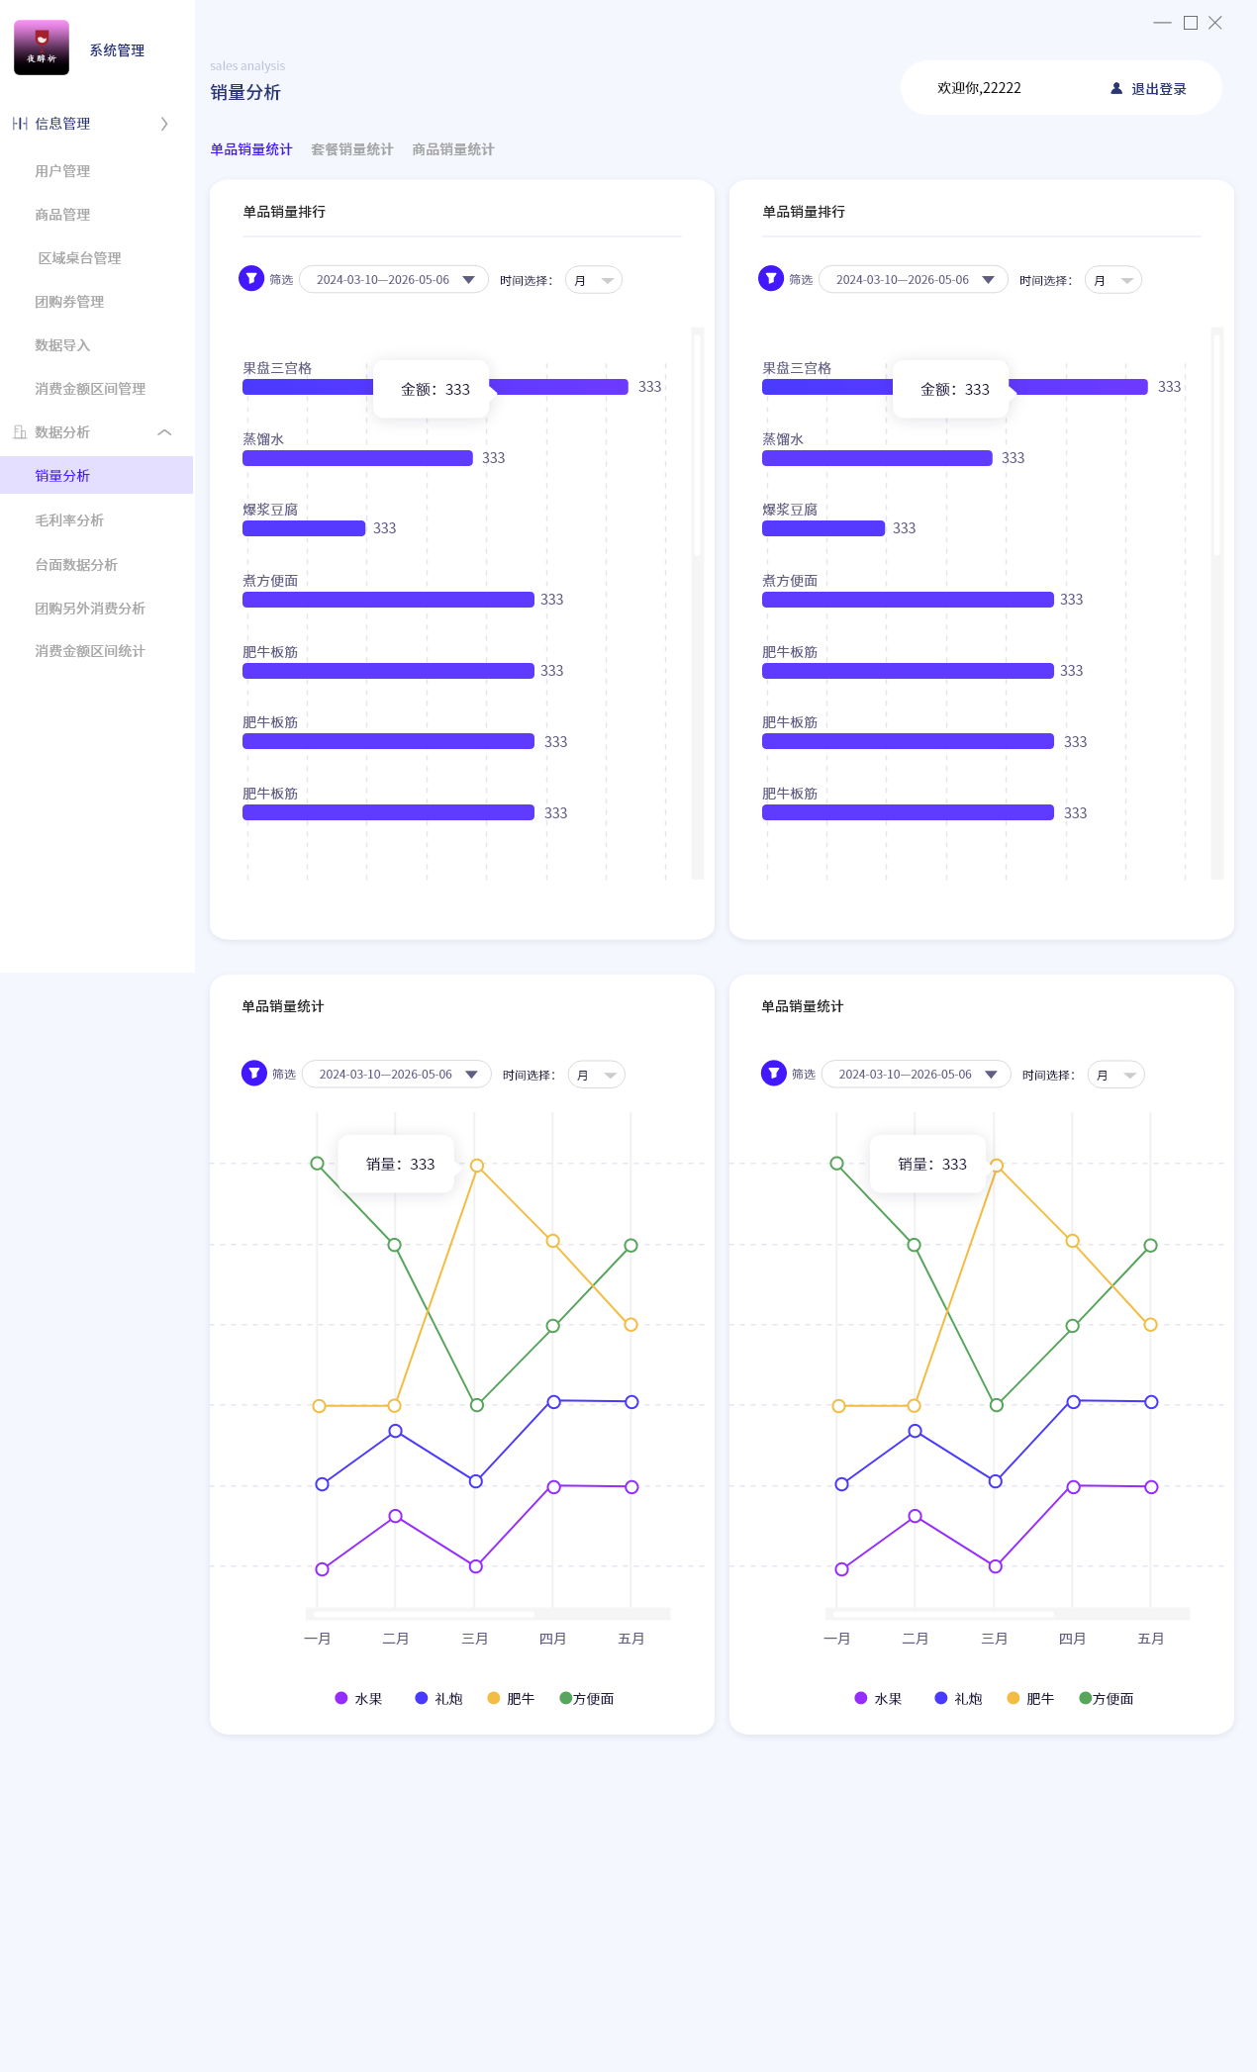Toggle 方便面 legend in right line chart
Viewport: 1257px width, 2072px height.
pyautogui.click(x=1106, y=1699)
